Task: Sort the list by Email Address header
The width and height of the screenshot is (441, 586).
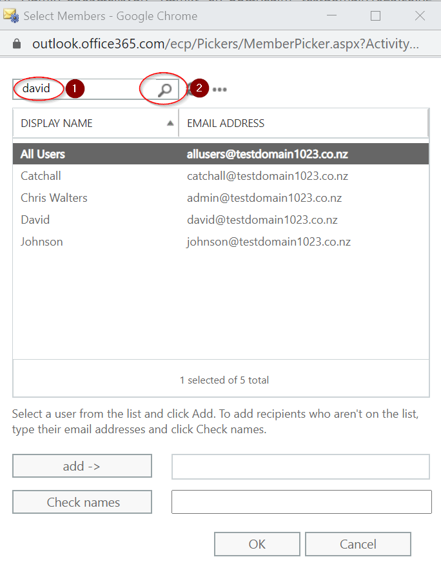Action: 226,123
